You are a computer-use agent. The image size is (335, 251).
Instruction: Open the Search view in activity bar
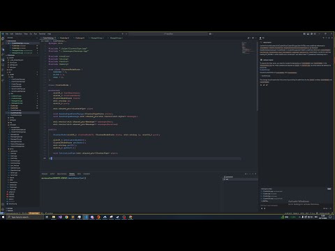point(3,44)
